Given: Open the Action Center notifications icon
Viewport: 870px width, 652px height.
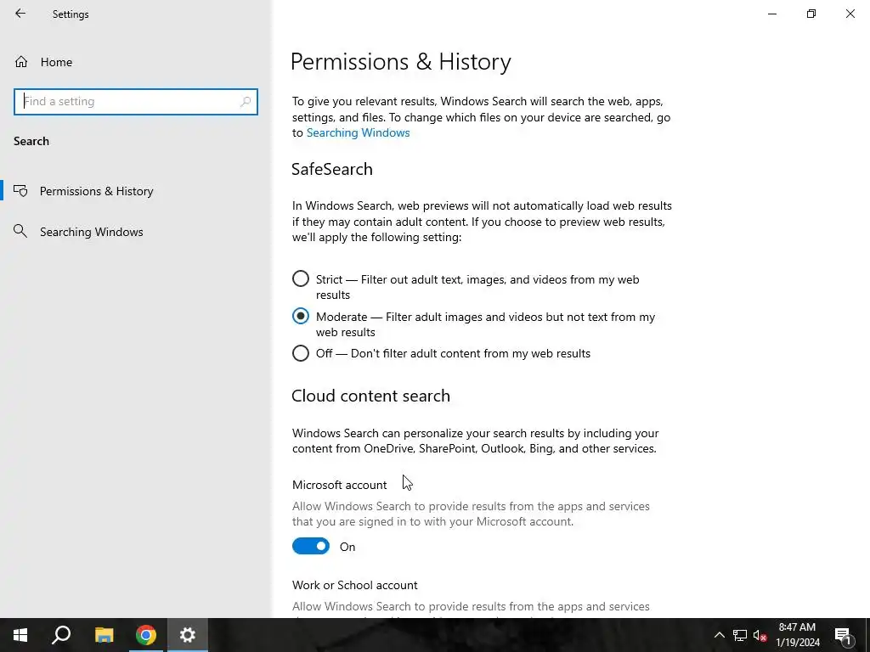Looking at the screenshot, I should click(x=843, y=635).
